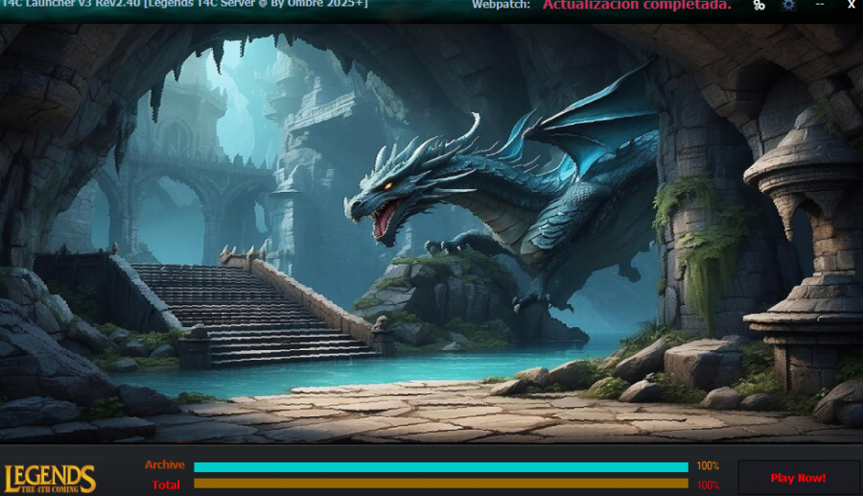The height and width of the screenshot is (496, 863).
Task: Click the stone lantern pillar on right
Action: click(804, 240)
